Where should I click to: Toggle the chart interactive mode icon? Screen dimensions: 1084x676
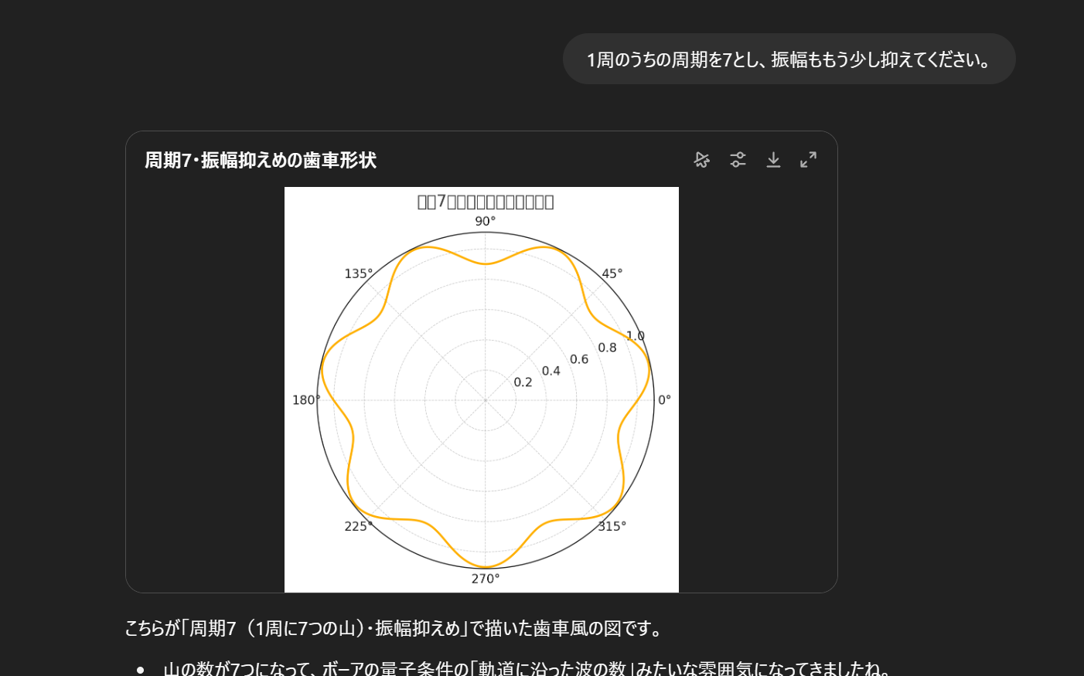click(x=702, y=160)
